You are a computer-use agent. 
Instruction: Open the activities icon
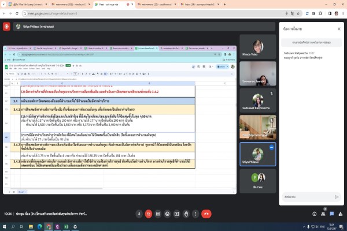point(341,214)
